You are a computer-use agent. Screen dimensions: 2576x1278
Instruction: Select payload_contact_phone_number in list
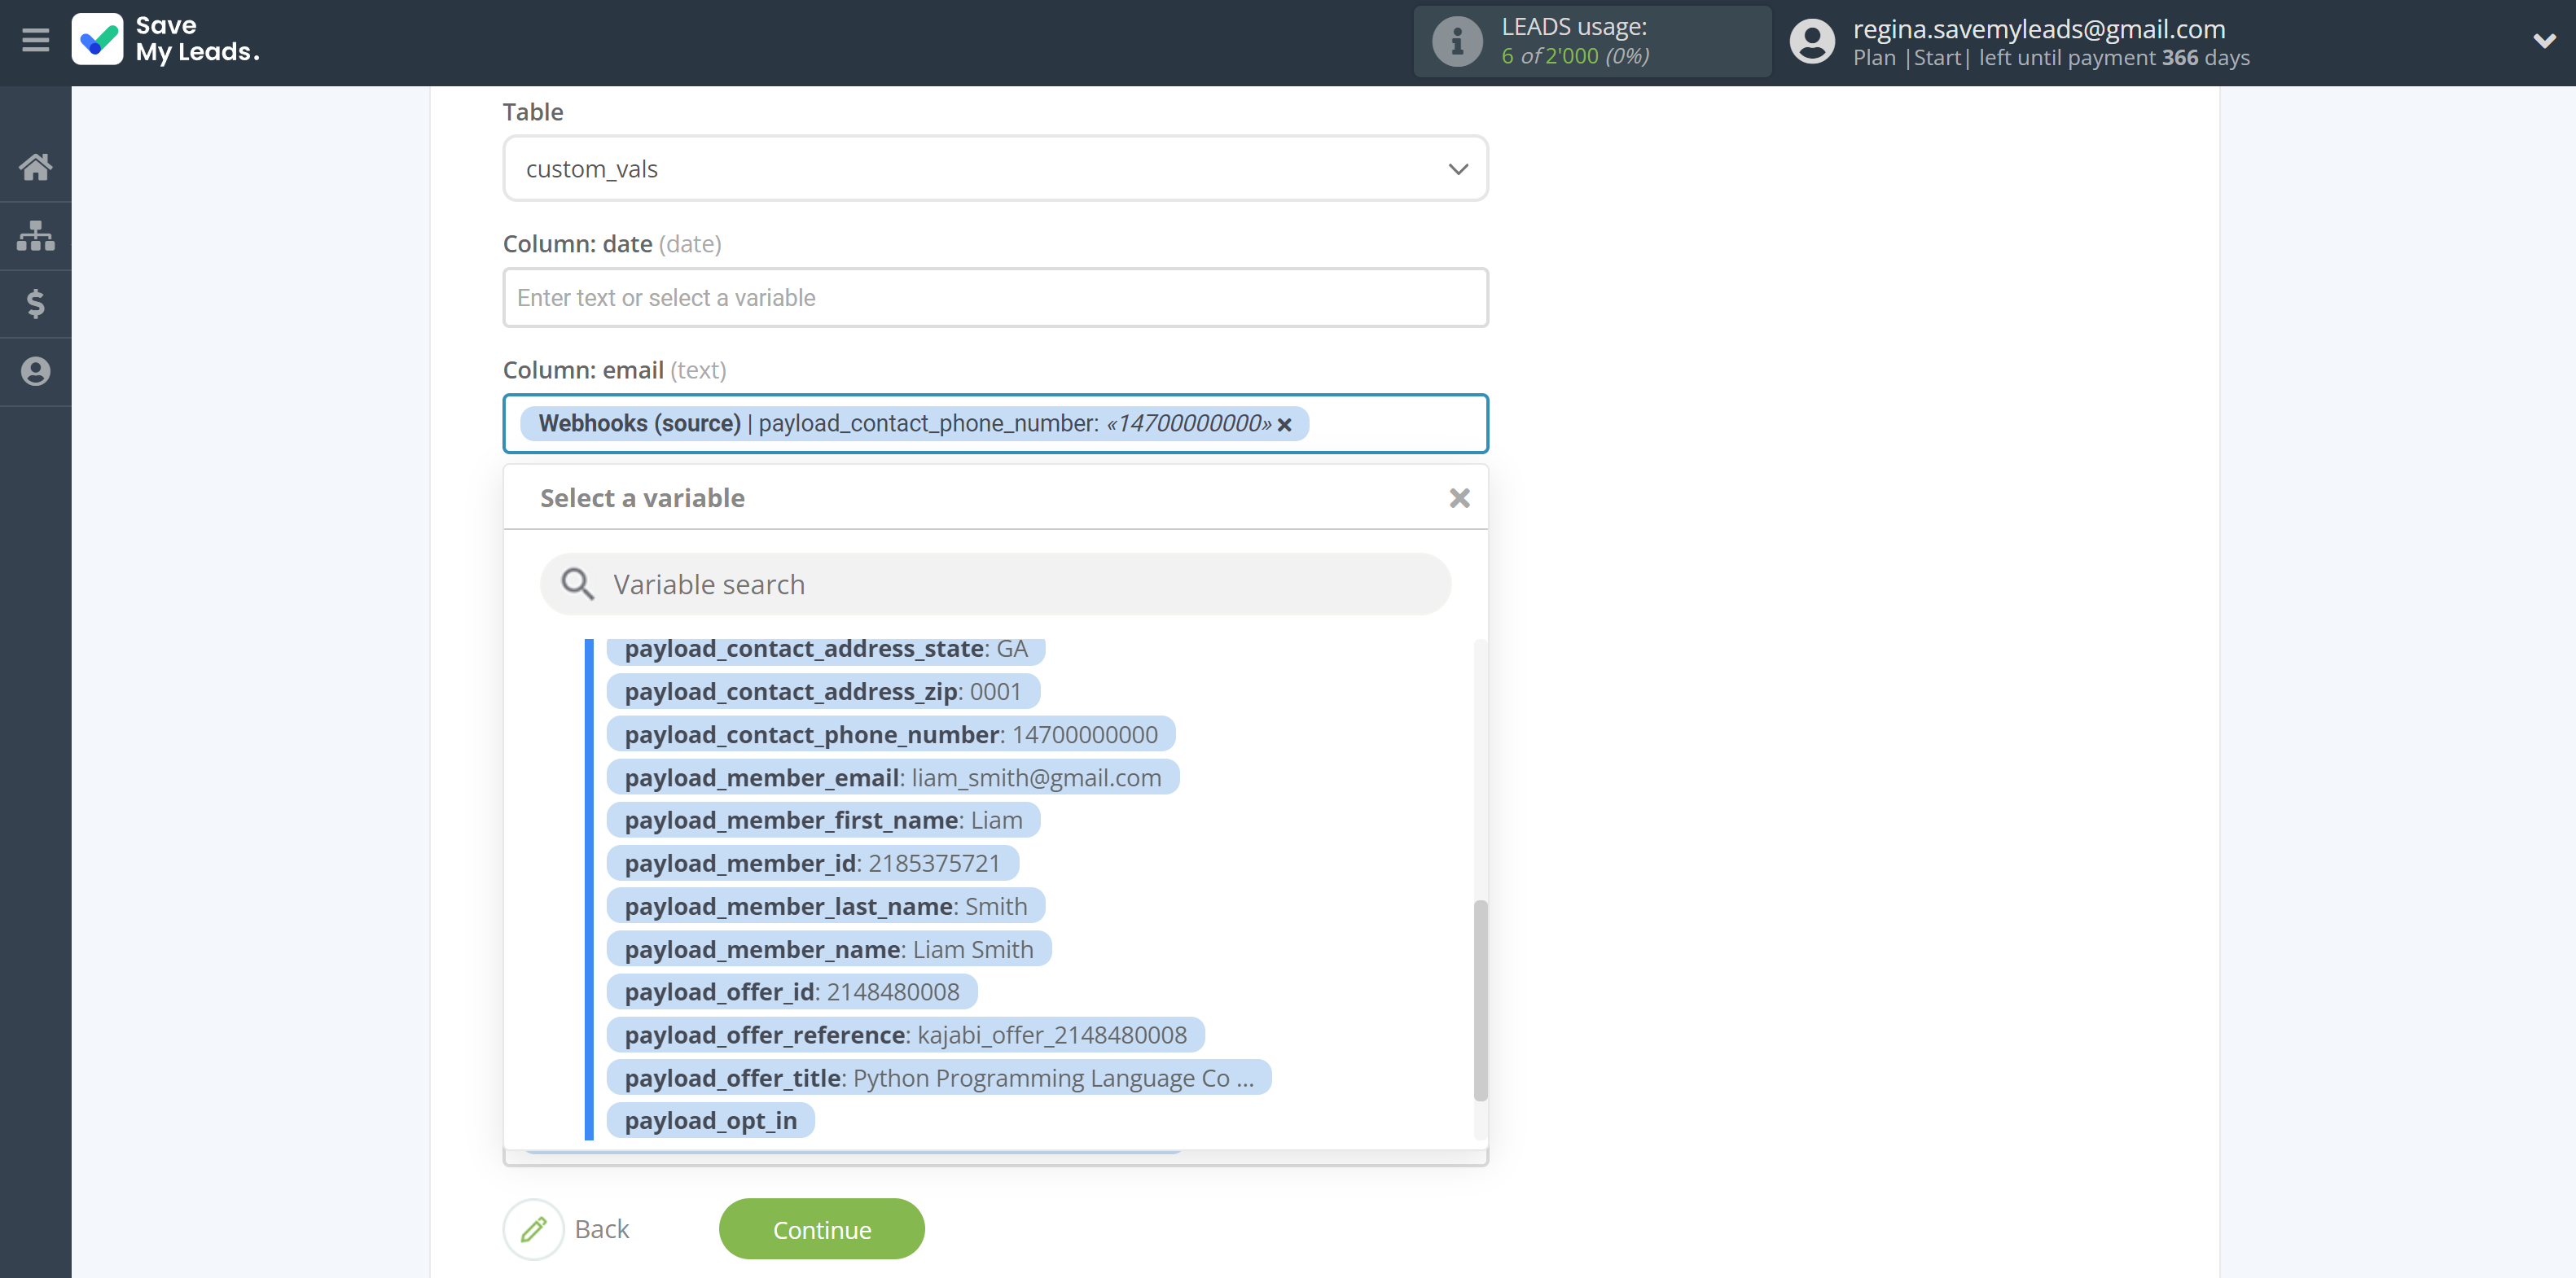tap(891, 734)
